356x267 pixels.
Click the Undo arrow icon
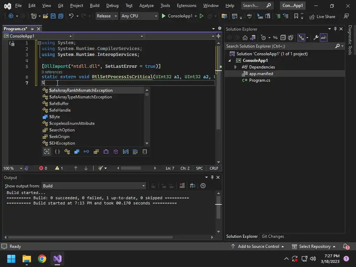point(71,16)
